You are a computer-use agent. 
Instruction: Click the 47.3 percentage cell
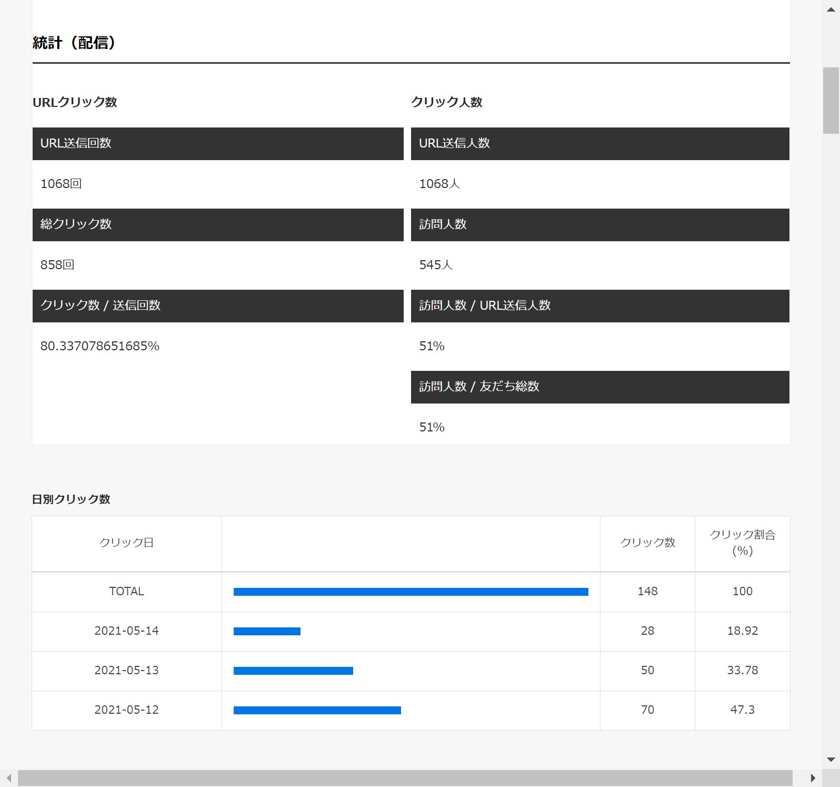coord(743,710)
